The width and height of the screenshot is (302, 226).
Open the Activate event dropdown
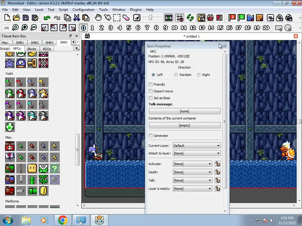tap(192, 164)
